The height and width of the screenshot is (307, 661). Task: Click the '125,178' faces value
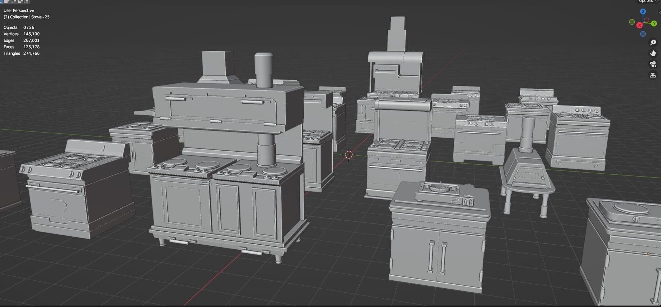(x=31, y=47)
